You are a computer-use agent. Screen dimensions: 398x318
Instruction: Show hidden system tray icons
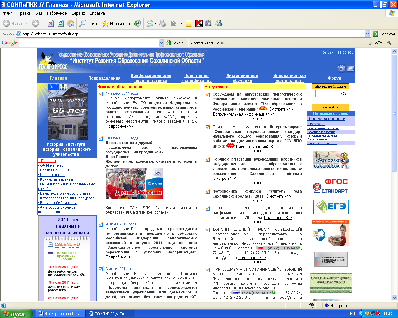click(361, 313)
